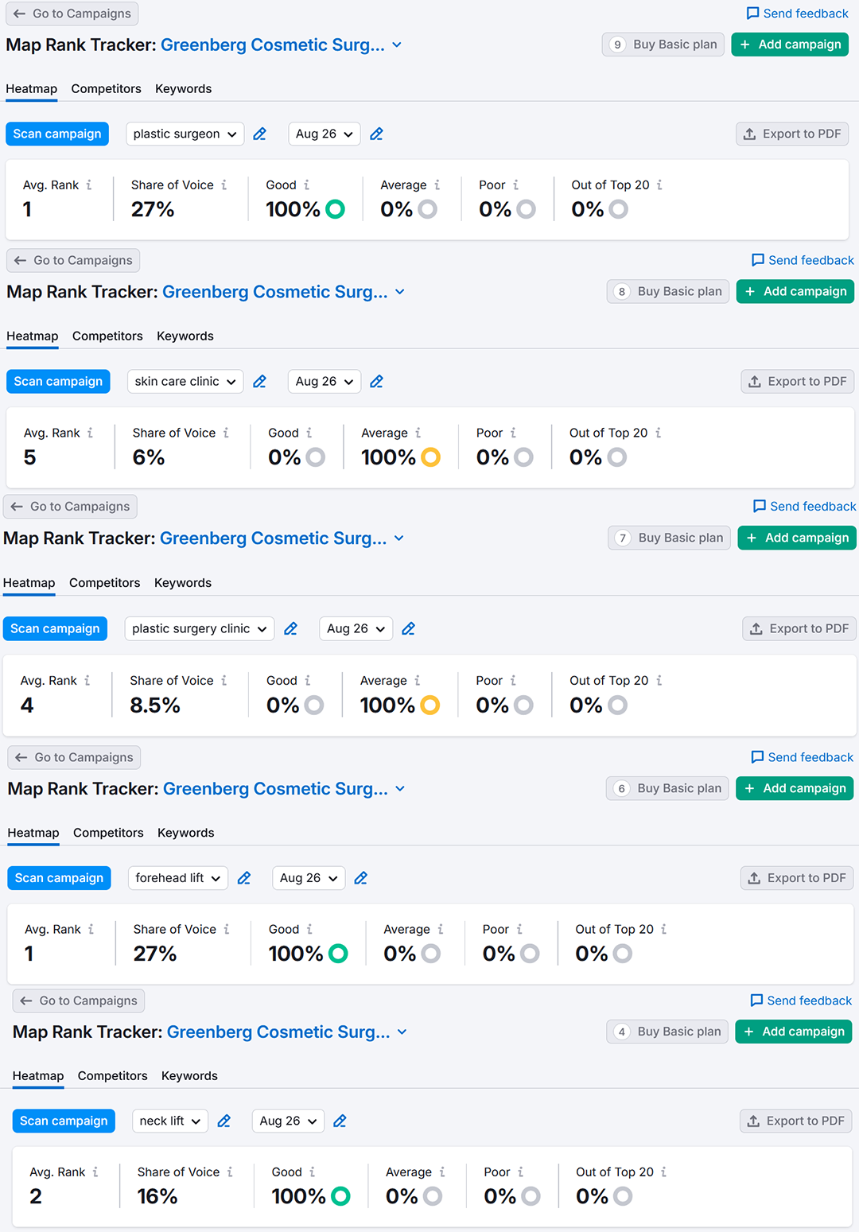
Task: Click Out of Top 20 info icon in plastic surgeon panel
Action: click(659, 185)
